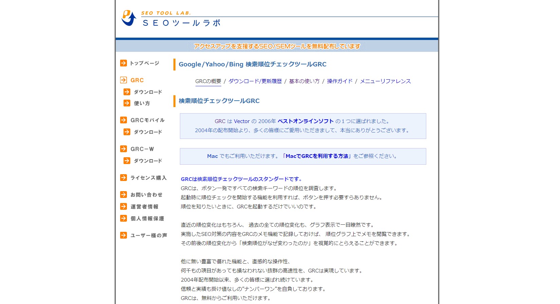This screenshot has height=304, width=560.
Task: Click line starting 他に無い豊富で優れた機能と
Action: click(236, 262)
